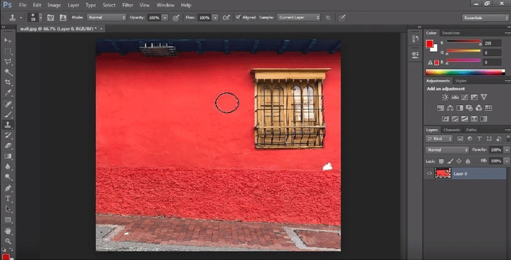Select the Crop tool
Viewport: 511px width, 260px height.
[8, 82]
